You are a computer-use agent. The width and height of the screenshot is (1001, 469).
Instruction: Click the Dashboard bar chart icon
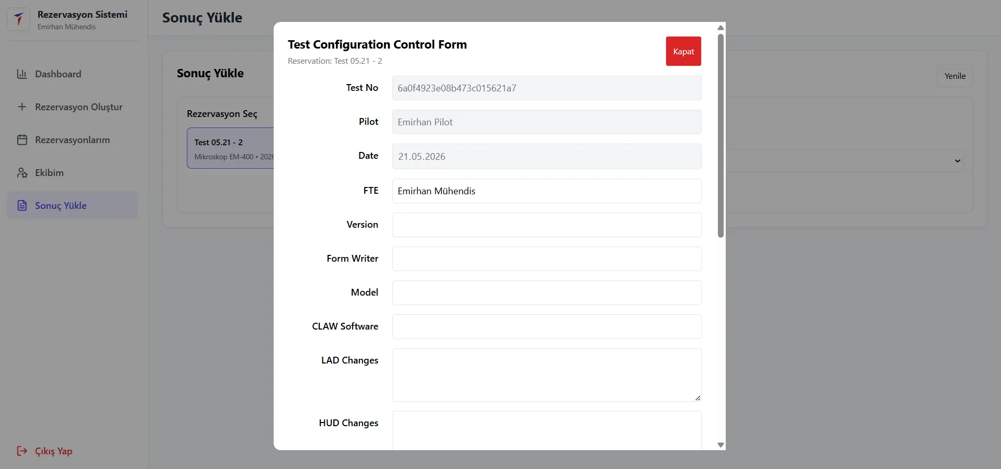pyautogui.click(x=22, y=74)
